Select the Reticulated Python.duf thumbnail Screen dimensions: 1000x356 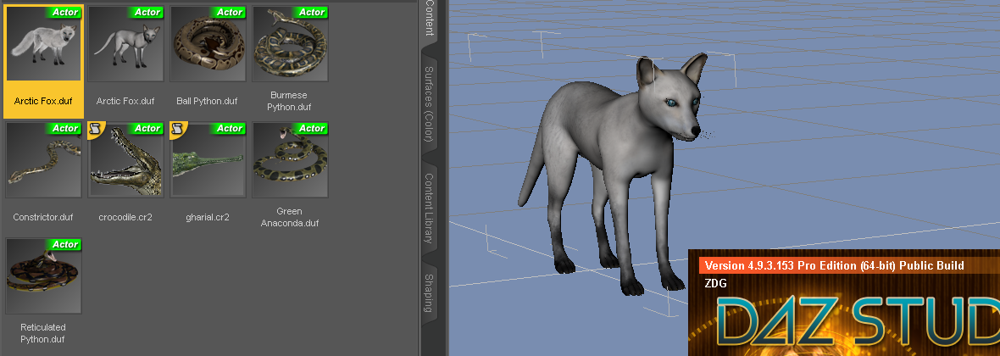43,275
